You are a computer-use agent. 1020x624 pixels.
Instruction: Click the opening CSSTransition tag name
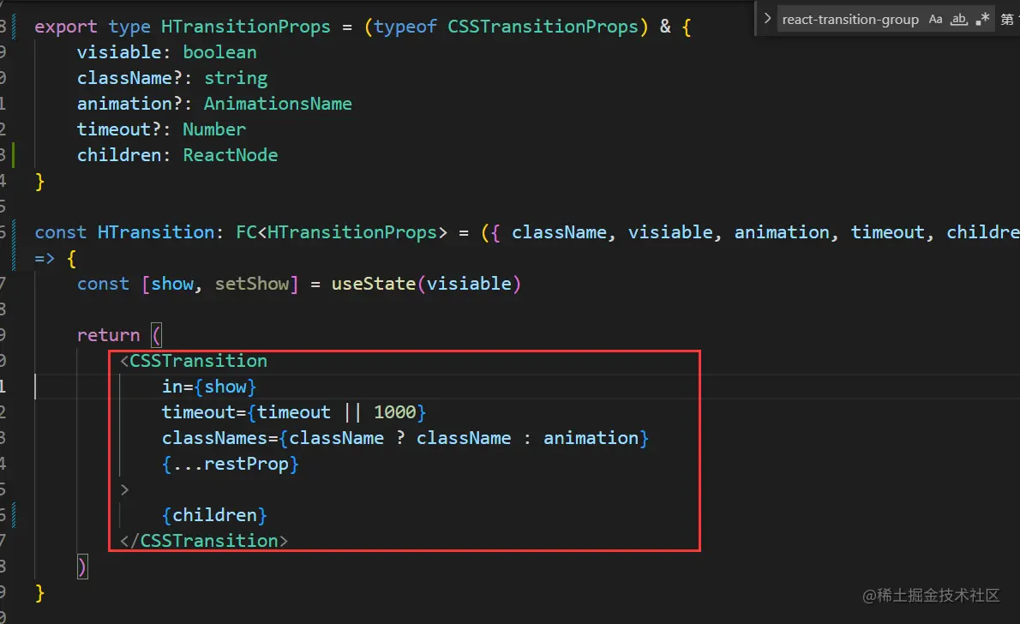(198, 361)
